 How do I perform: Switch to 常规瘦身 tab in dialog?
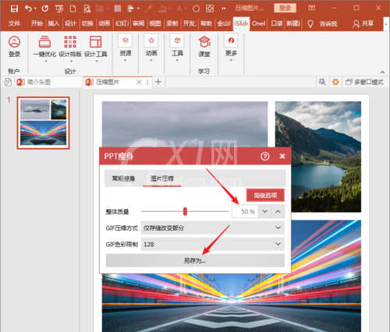pyautogui.click(x=123, y=178)
